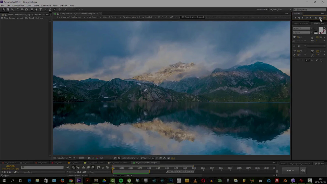Open the Animation menu
Screen dimensions: 327x184
pos(46,6)
